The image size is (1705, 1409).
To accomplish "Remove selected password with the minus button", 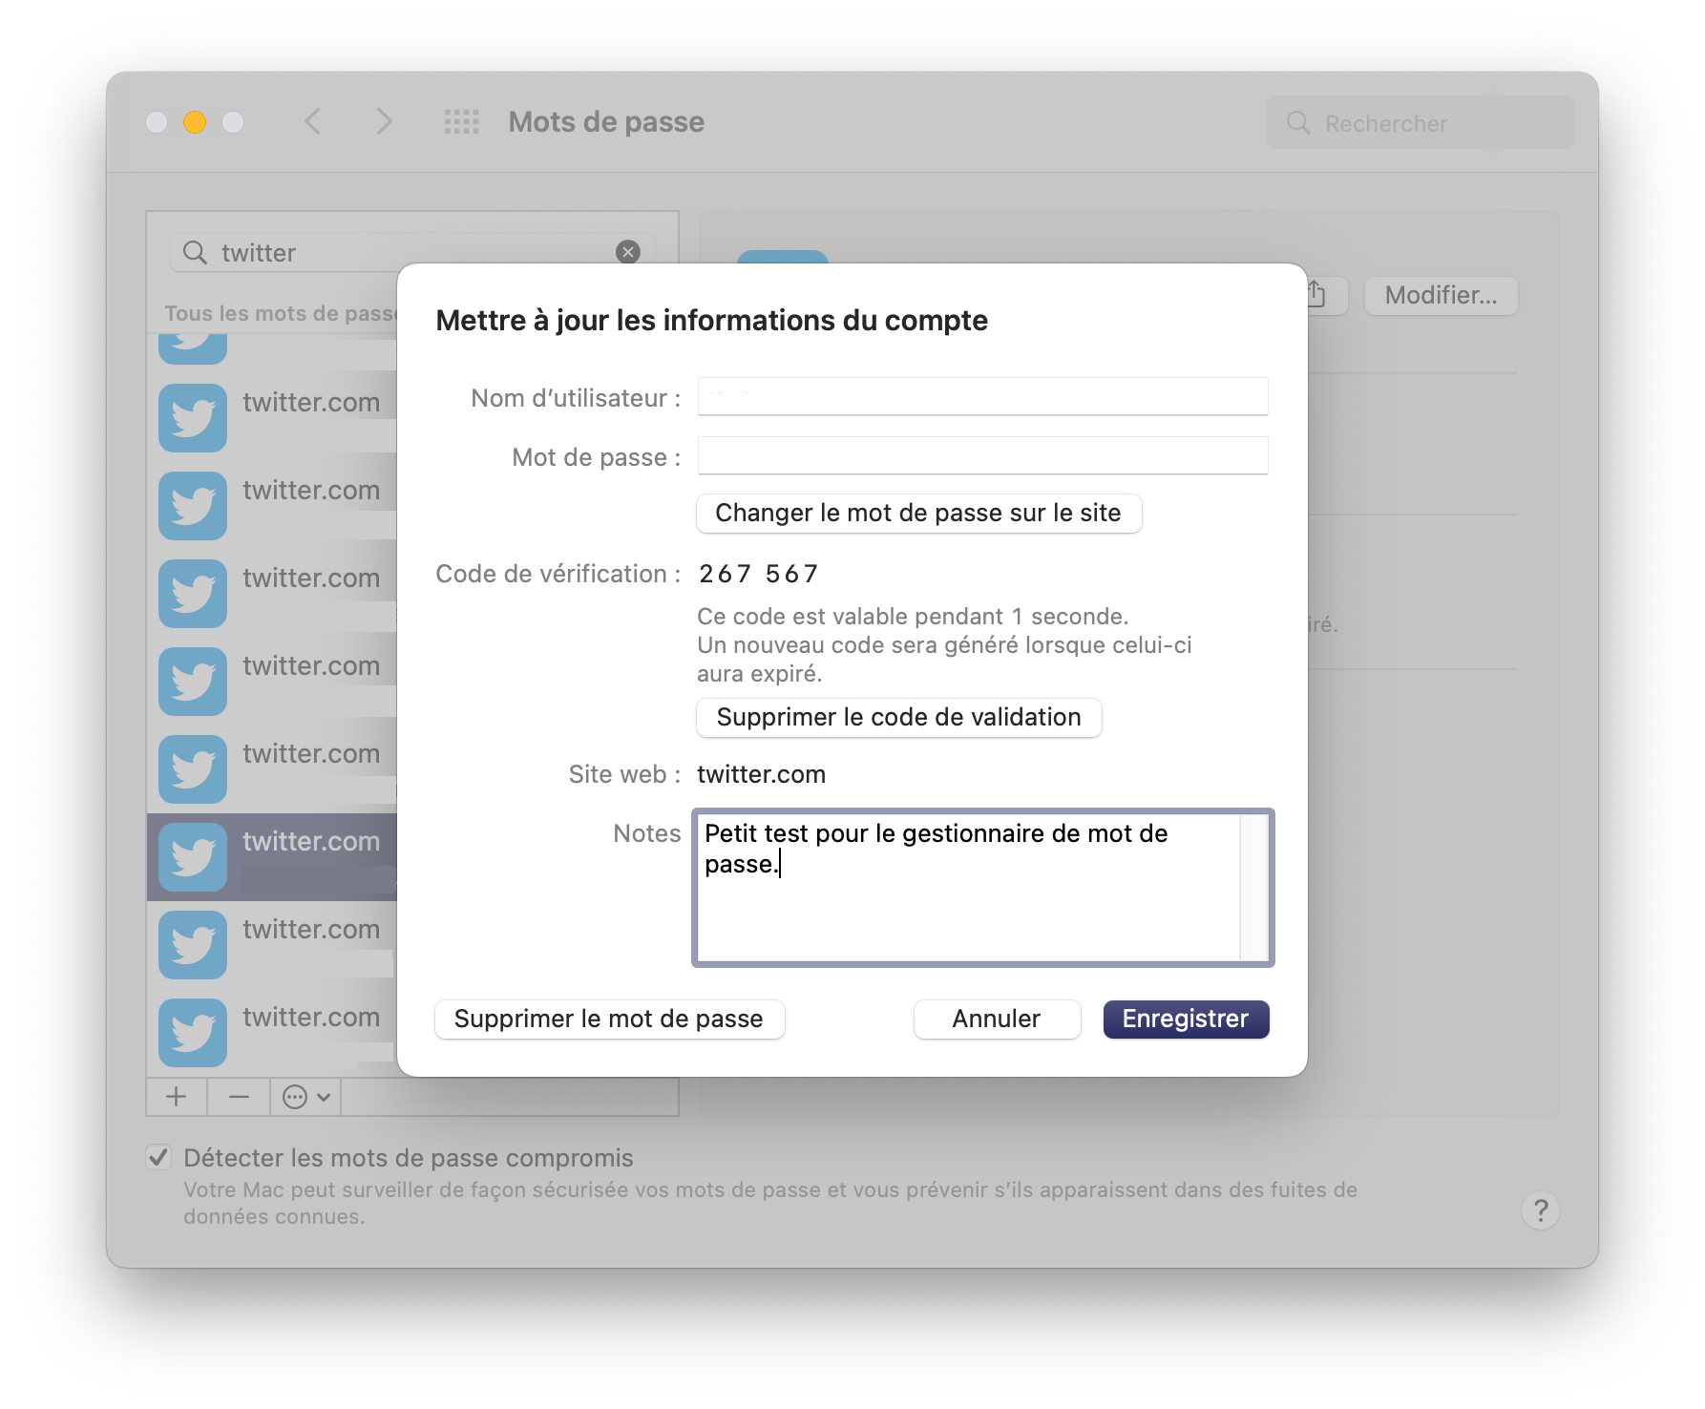I will tap(239, 1097).
